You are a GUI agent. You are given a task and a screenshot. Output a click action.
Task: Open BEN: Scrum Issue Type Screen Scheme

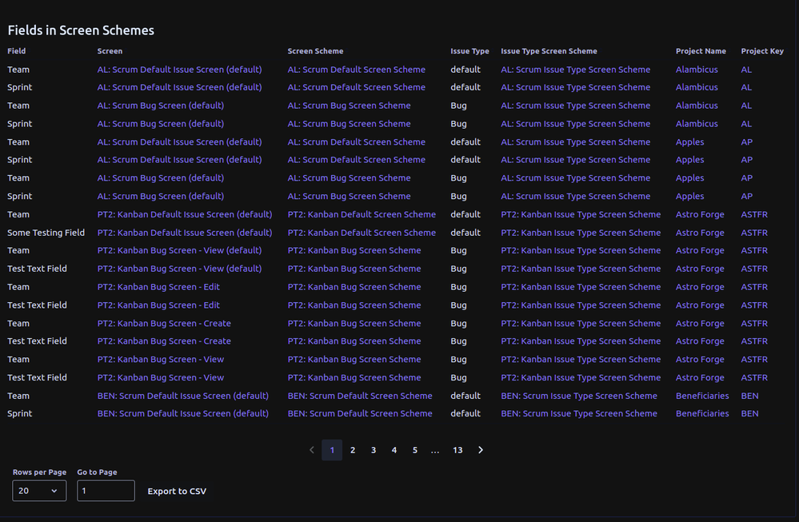(578, 395)
